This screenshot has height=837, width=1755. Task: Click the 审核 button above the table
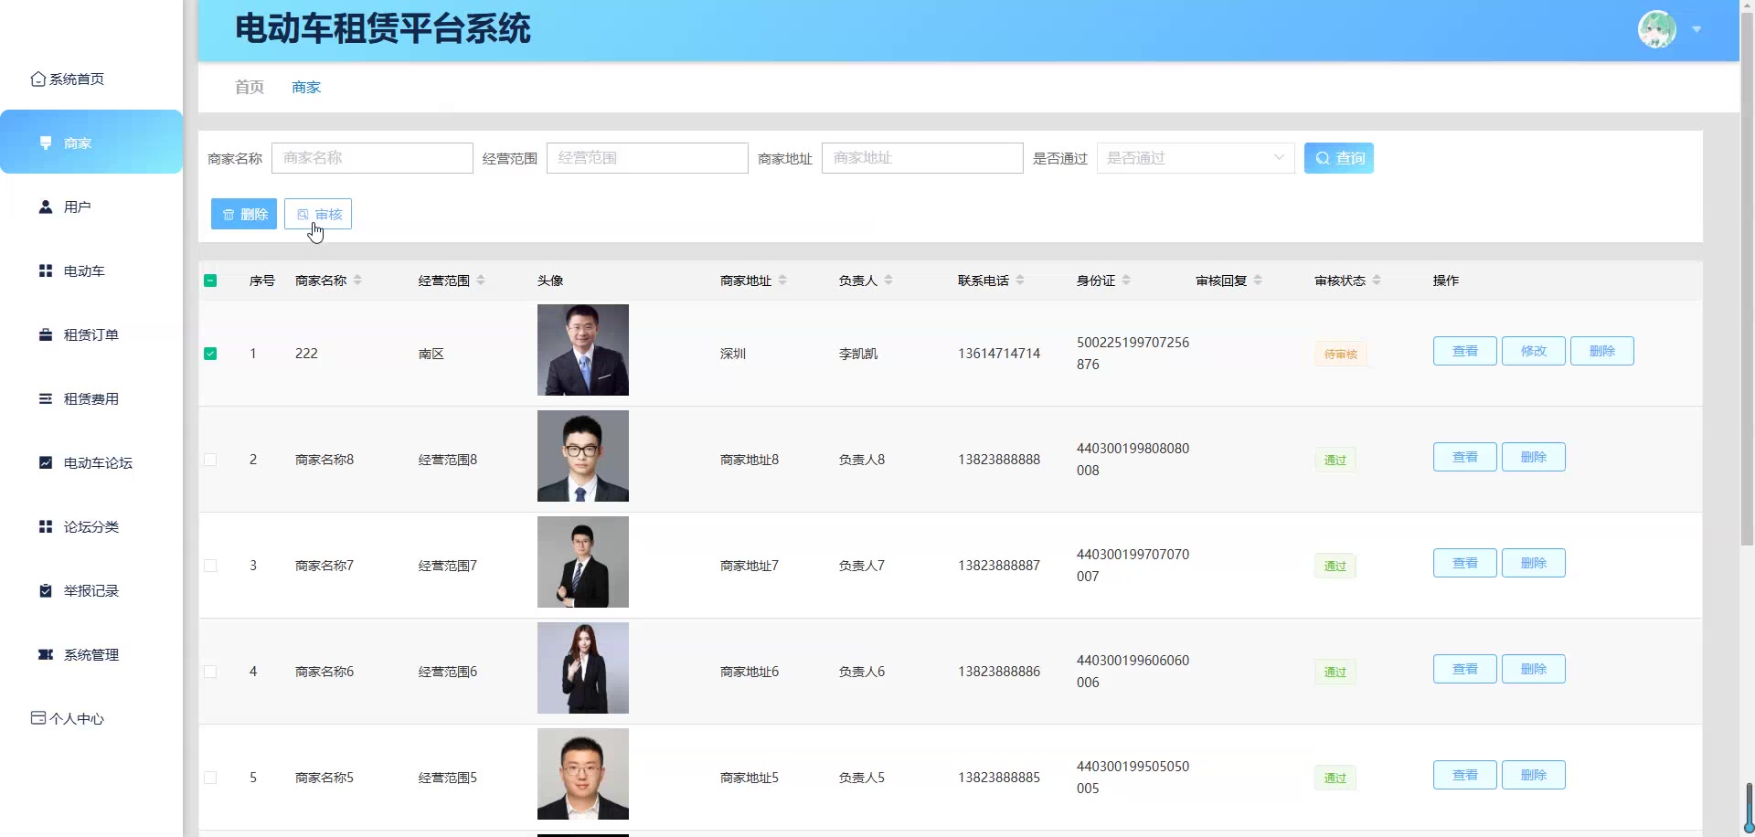point(318,214)
